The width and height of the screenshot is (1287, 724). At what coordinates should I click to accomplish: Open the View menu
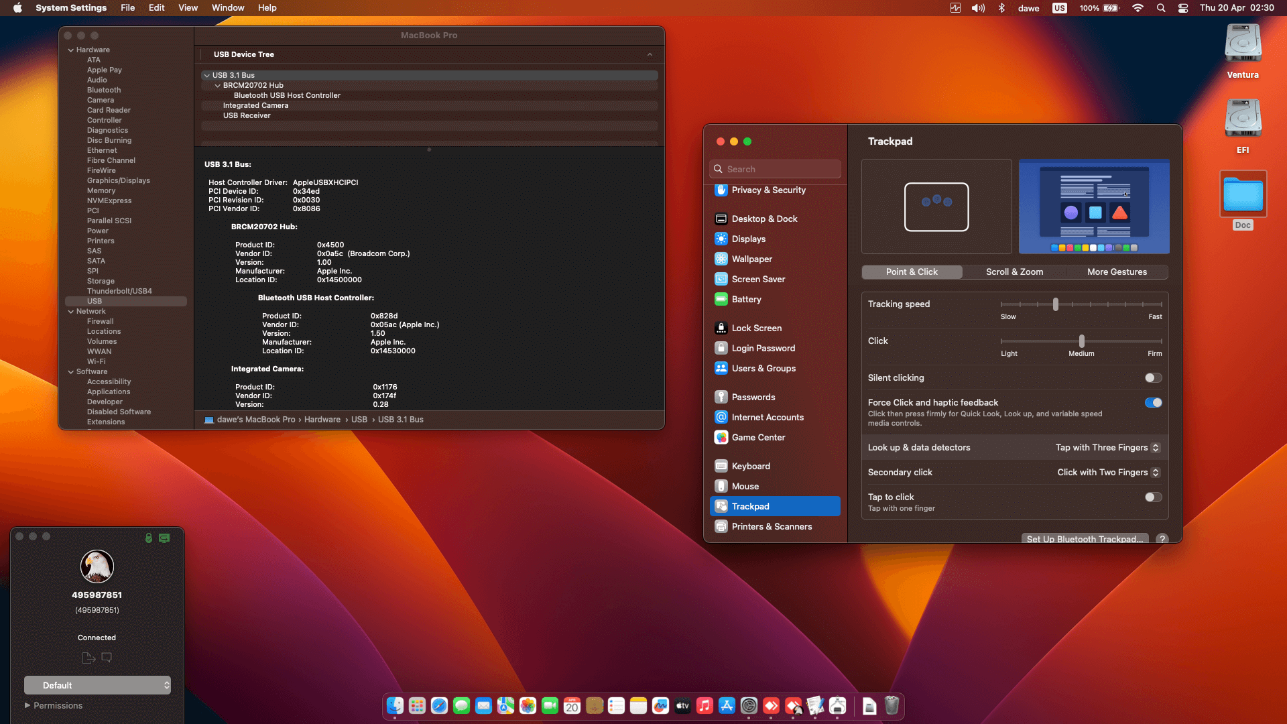pos(188,8)
